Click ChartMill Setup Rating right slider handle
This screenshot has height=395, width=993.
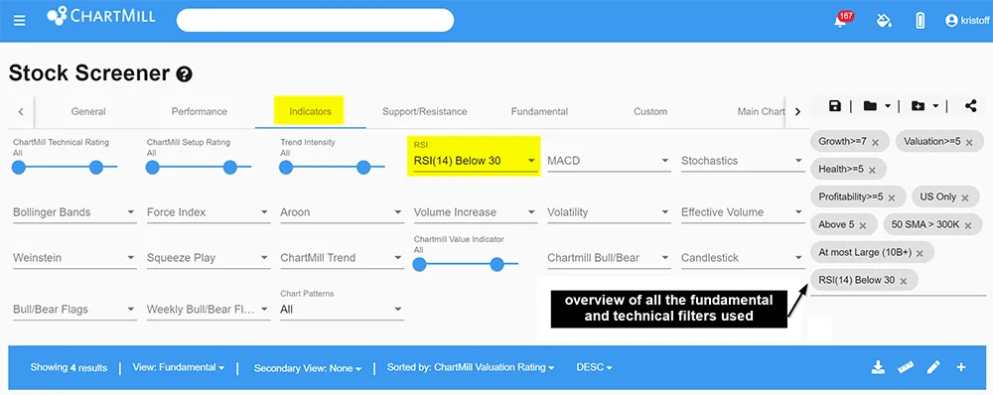[x=230, y=167]
